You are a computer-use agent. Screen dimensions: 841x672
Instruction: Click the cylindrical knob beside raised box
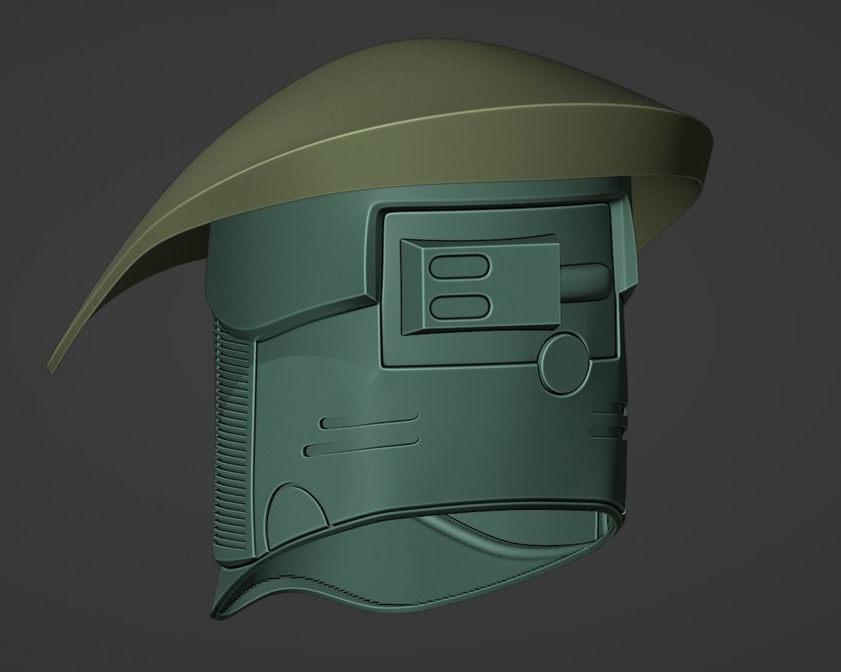coord(585,281)
